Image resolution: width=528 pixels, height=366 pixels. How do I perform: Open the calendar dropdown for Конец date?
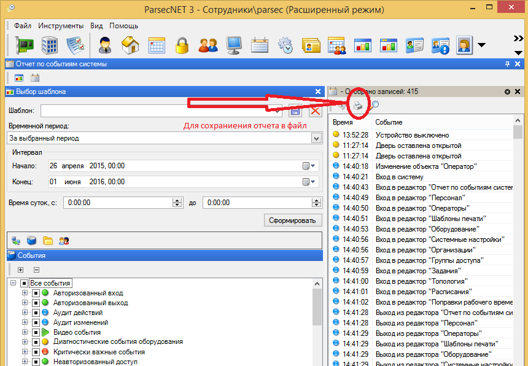tap(309, 182)
